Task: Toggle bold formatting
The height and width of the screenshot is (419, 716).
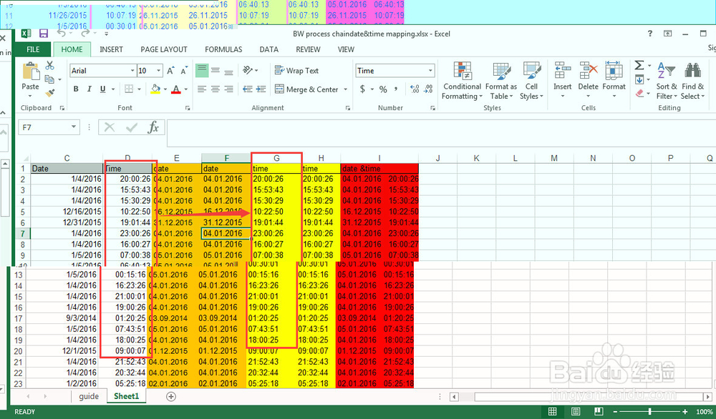Action: (76, 89)
